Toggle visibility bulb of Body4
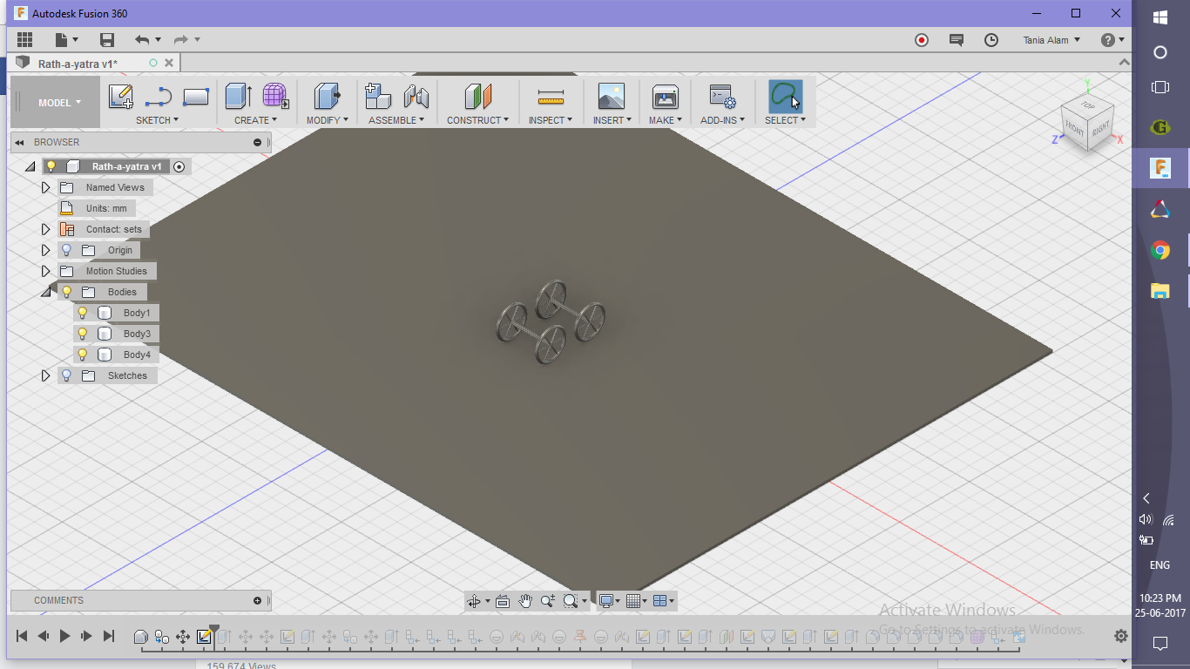 (x=83, y=355)
